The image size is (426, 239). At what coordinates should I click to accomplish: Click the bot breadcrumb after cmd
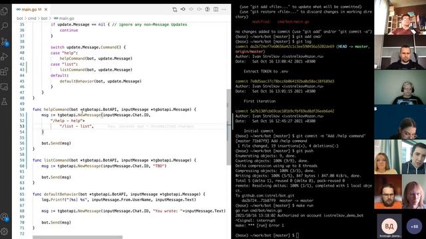click(x=45, y=19)
